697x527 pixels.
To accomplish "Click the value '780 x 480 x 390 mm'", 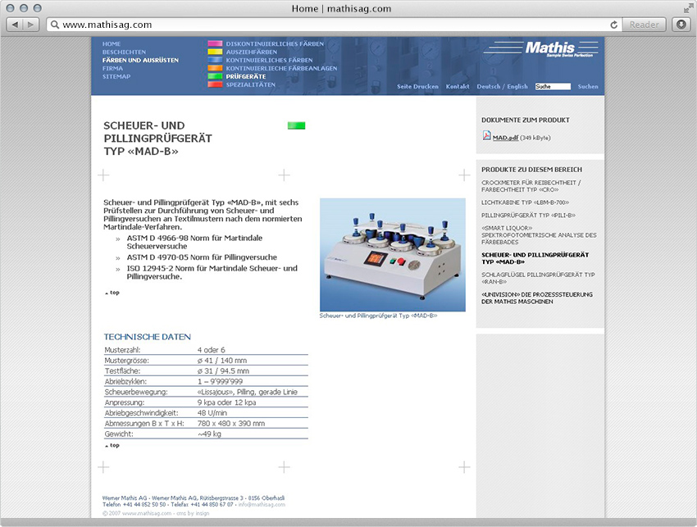I will tap(231, 424).
